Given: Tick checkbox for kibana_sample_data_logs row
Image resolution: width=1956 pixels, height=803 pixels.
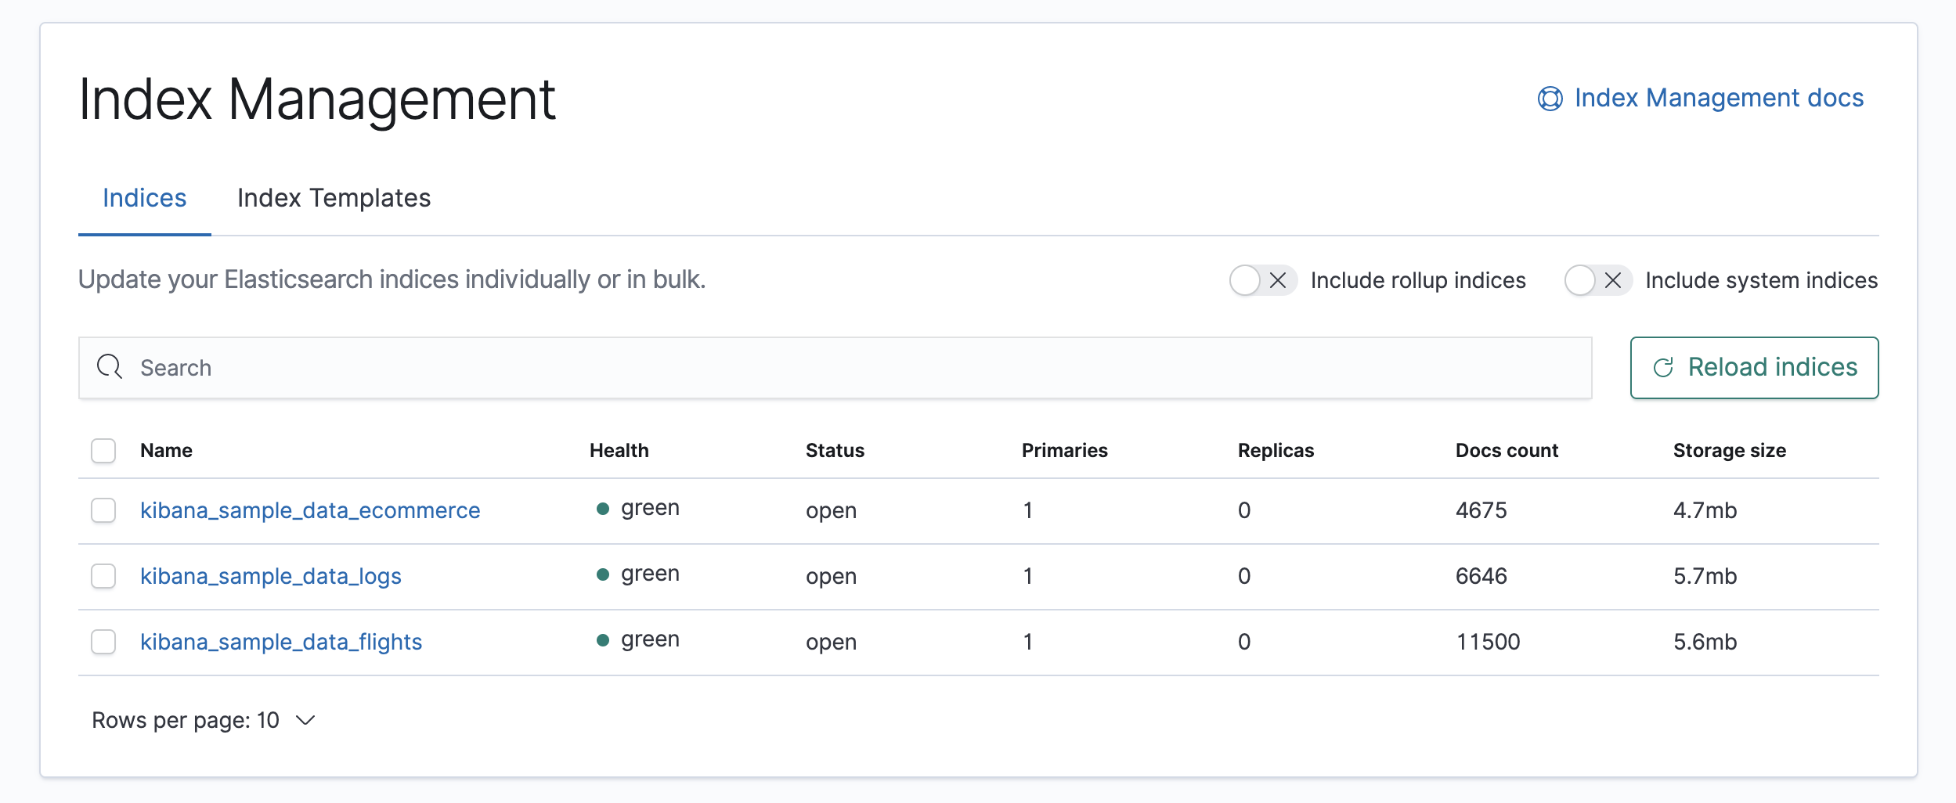Looking at the screenshot, I should click(x=103, y=576).
